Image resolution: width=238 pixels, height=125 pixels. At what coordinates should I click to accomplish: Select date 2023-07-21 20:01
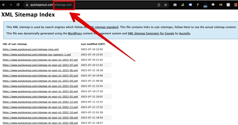pyautogui.click(x=92, y=97)
